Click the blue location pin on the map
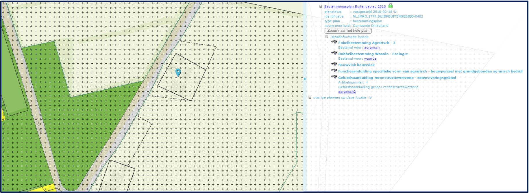 point(178,72)
